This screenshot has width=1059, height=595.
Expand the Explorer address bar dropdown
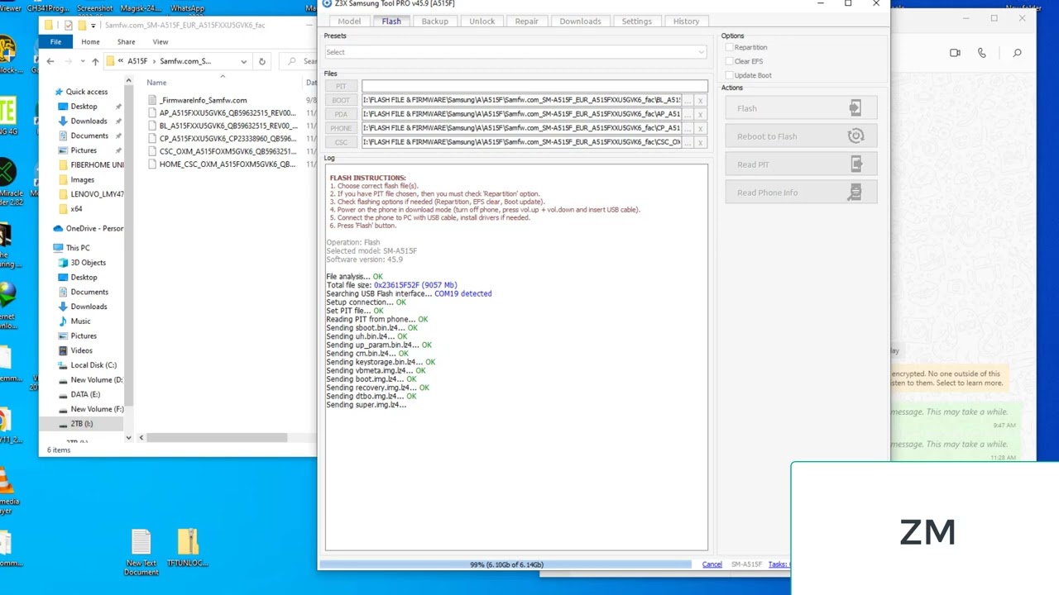tap(243, 61)
